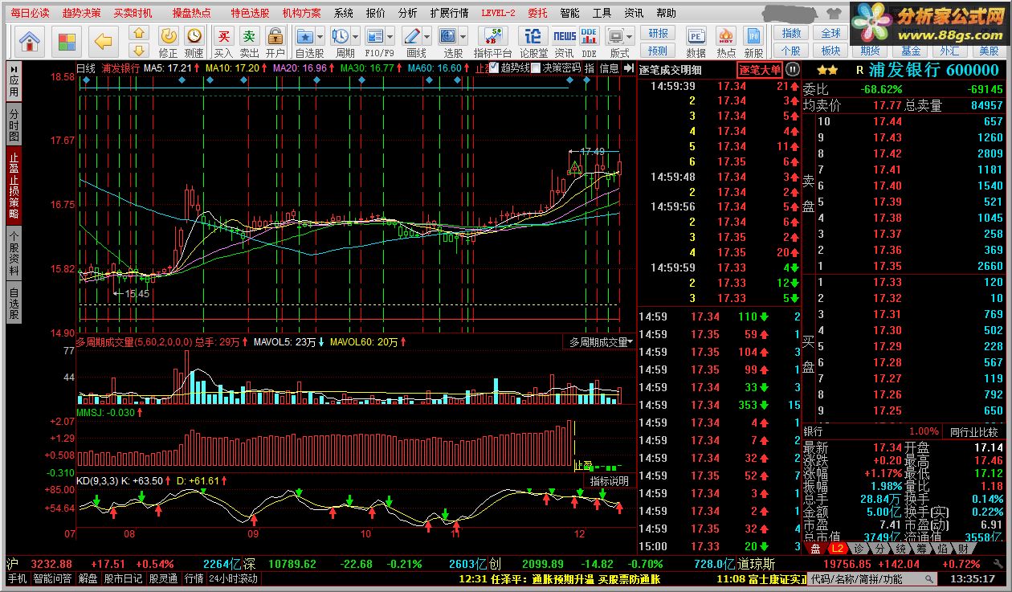Toggle the 决策密码 checkbox

[535, 68]
